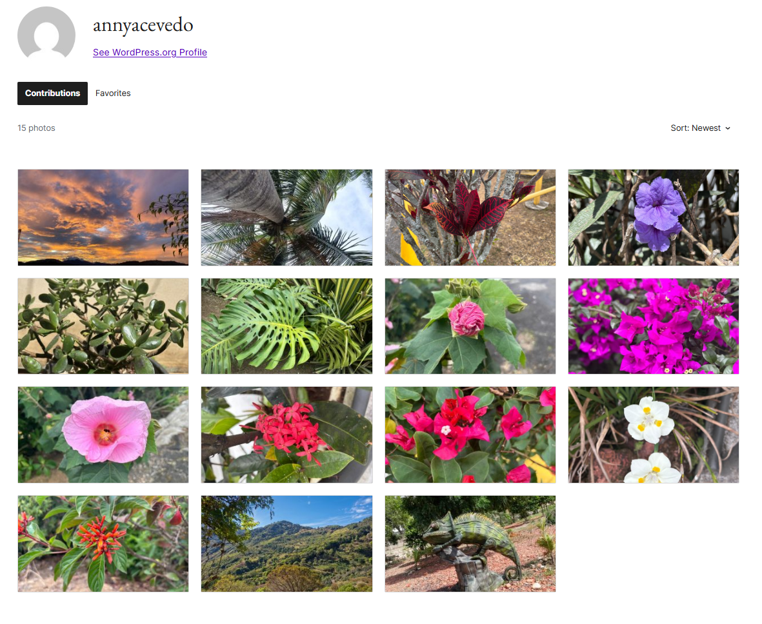Open the white orchid flowers photo
The width and height of the screenshot is (762, 624).
(x=653, y=434)
